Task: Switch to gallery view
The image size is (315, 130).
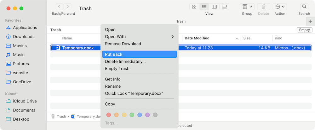Action: click(224, 7)
